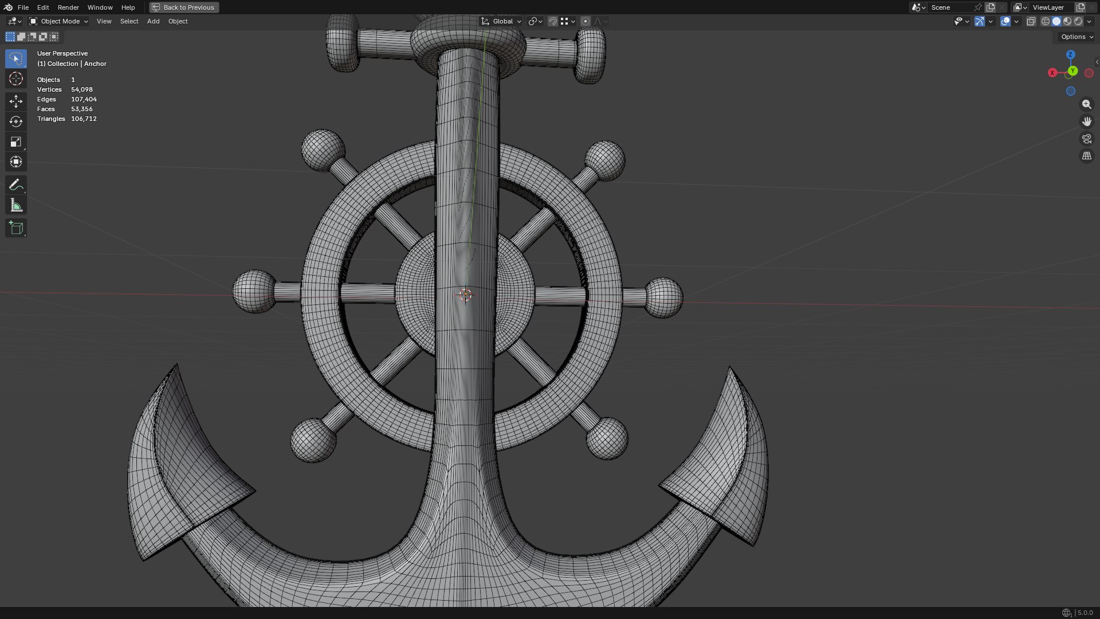Viewport: 1100px width, 619px height.
Task: Open the snapping options dropdown
Action: point(568,21)
